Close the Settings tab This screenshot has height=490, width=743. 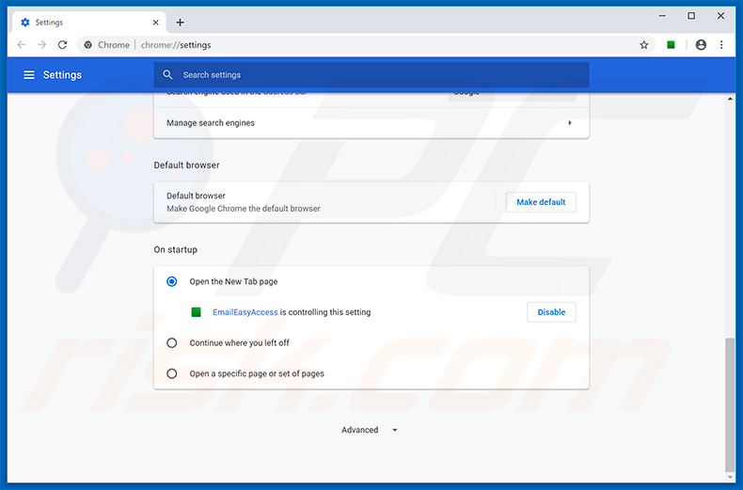pyautogui.click(x=155, y=23)
